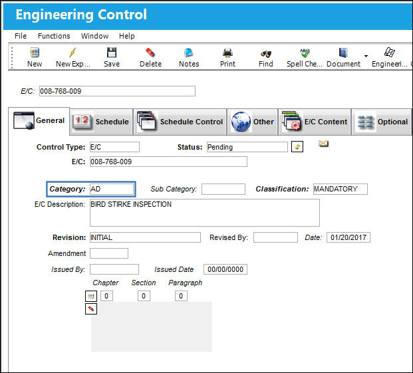
Task: Click the New Exp... lightning icon
Action: click(x=72, y=53)
